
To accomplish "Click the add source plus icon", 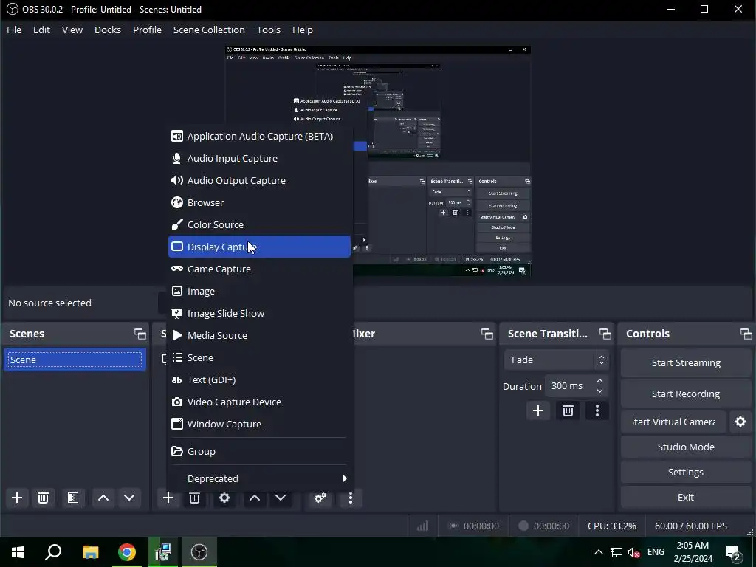I will [168, 498].
